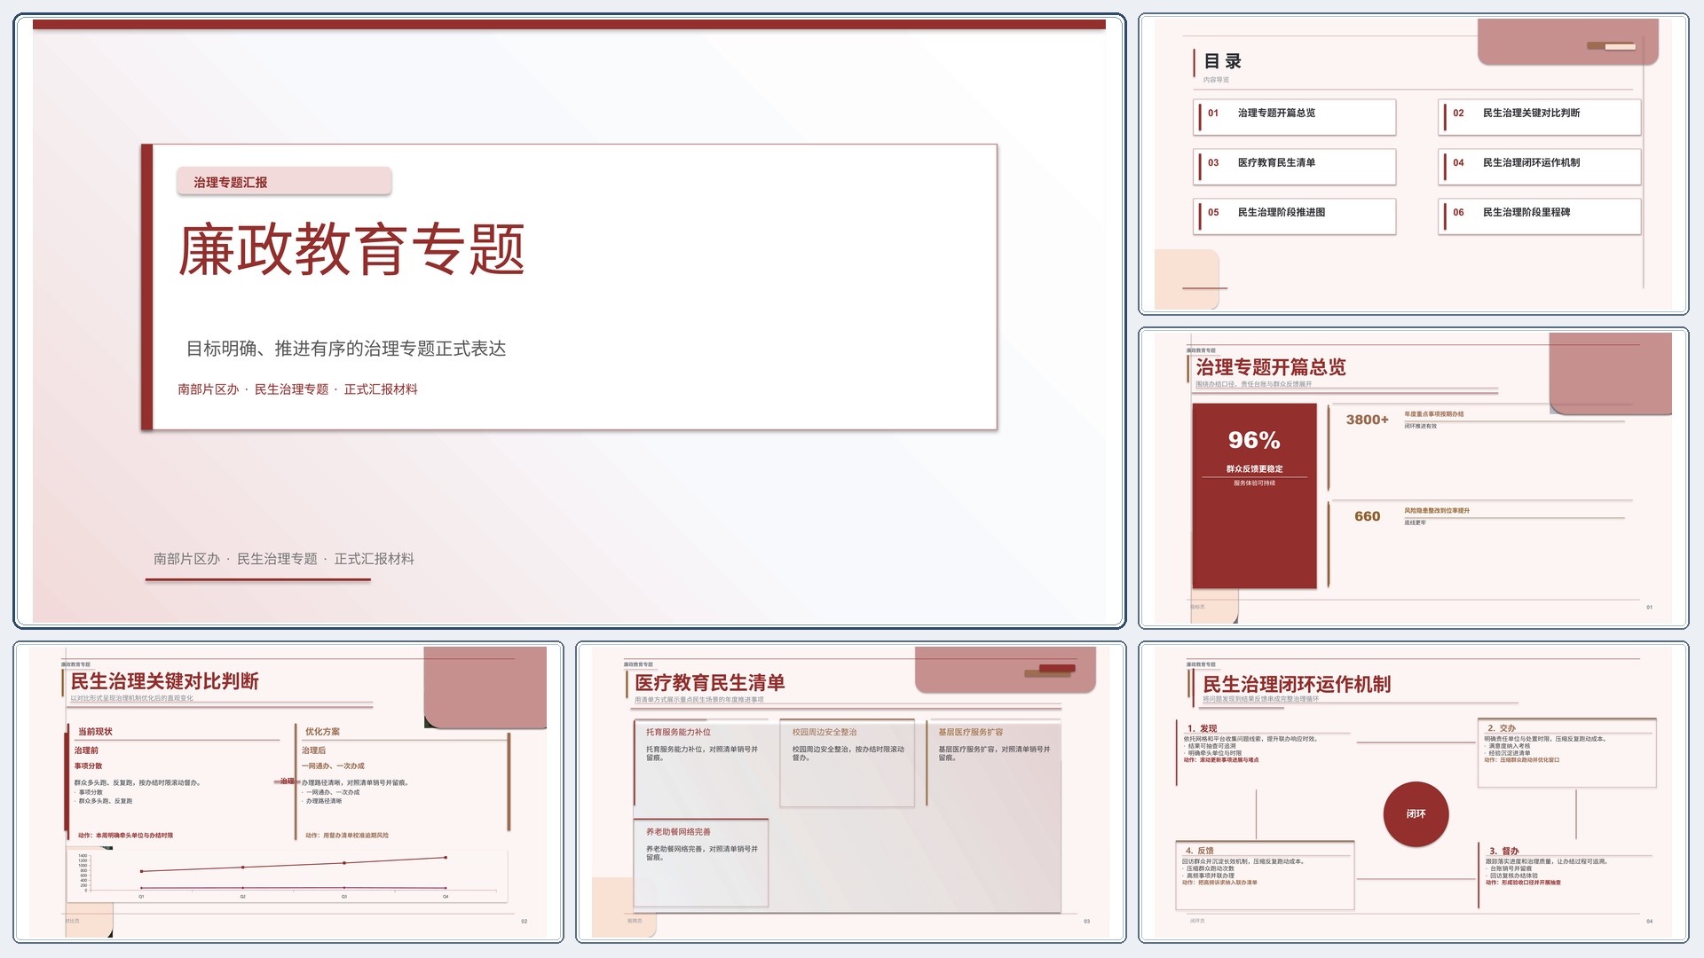
Task: Select contents entry 06 民生治理阶段里程碑
Action: pyautogui.click(x=1540, y=216)
